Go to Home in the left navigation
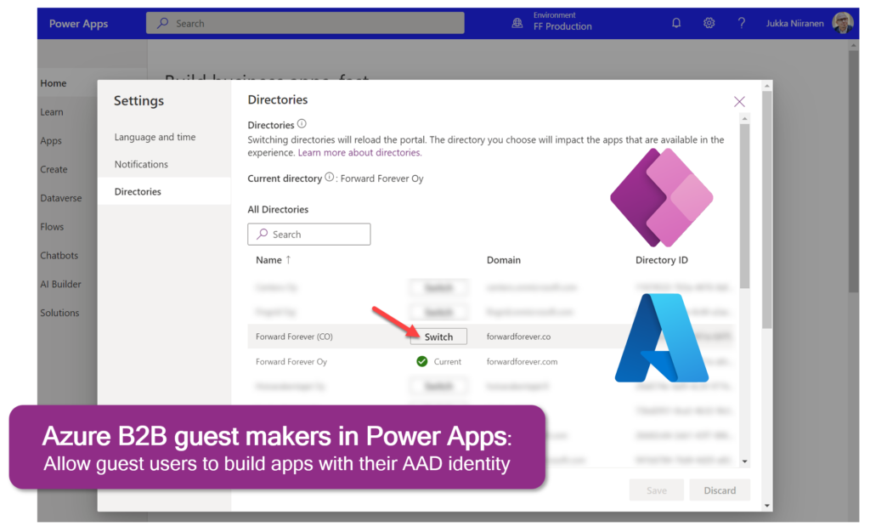 (x=54, y=83)
